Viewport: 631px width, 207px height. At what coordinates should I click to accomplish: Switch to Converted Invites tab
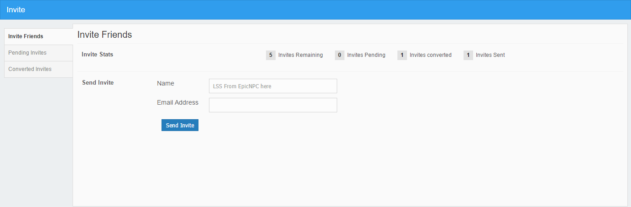(38, 69)
